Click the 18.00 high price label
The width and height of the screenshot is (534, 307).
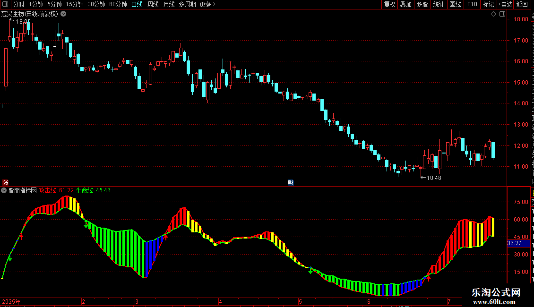23,21
